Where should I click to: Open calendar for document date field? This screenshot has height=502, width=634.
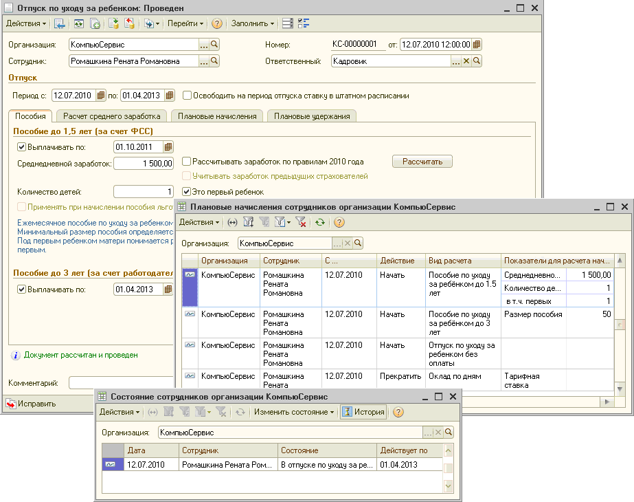coord(477,44)
